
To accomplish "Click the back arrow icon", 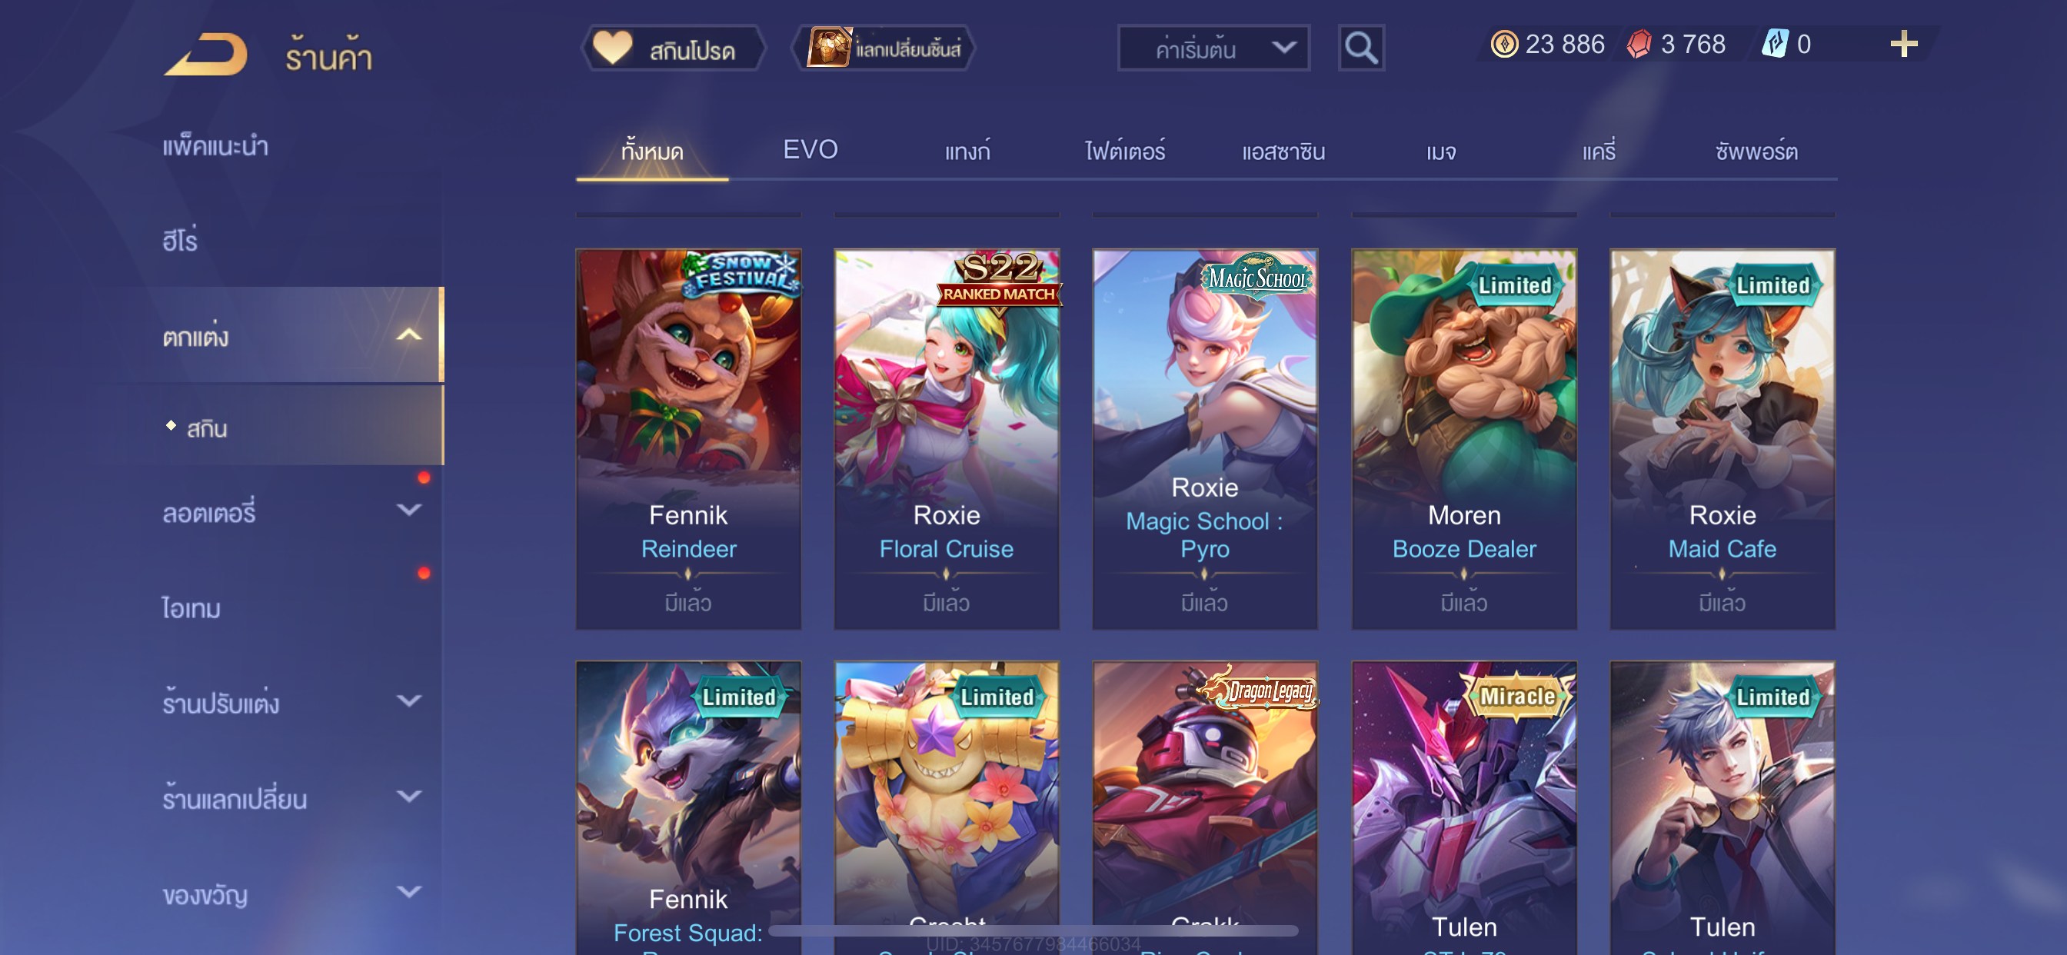I will coord(205,55).
